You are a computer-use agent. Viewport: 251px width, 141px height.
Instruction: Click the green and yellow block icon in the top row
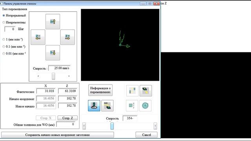click(x=146, y=90)
